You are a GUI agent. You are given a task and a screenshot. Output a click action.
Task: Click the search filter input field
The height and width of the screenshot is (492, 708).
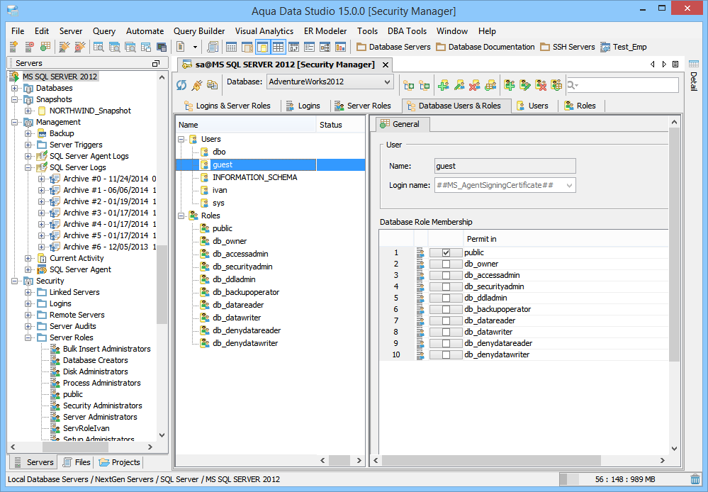tap(623, 85)
